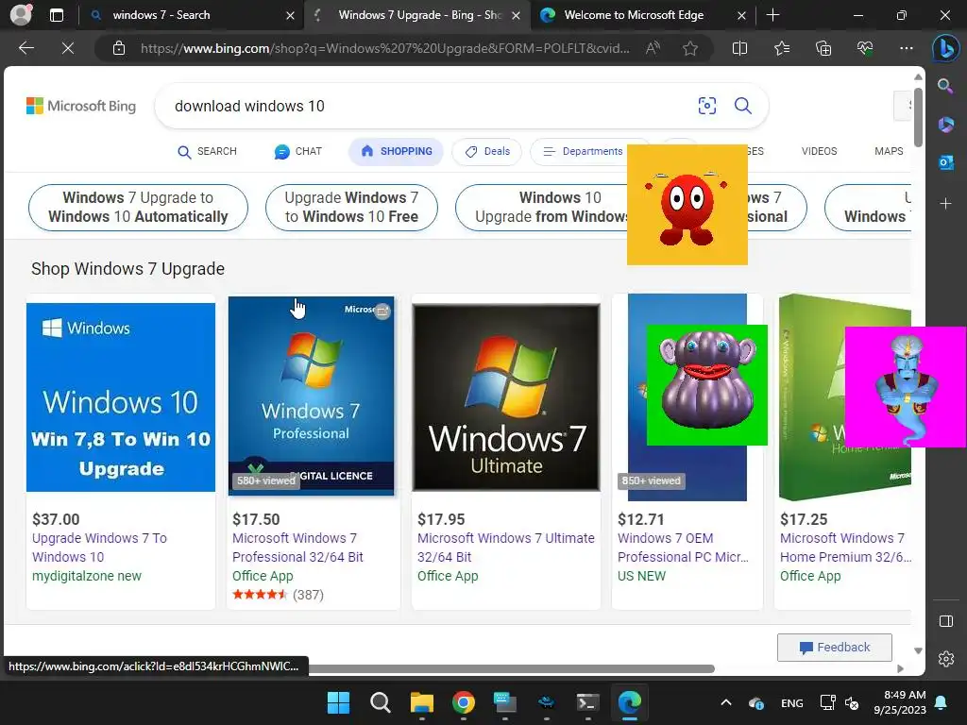Screen dimensions: 967x725
Task: Click the browser back arrow
Action: [x=25, y=48]
